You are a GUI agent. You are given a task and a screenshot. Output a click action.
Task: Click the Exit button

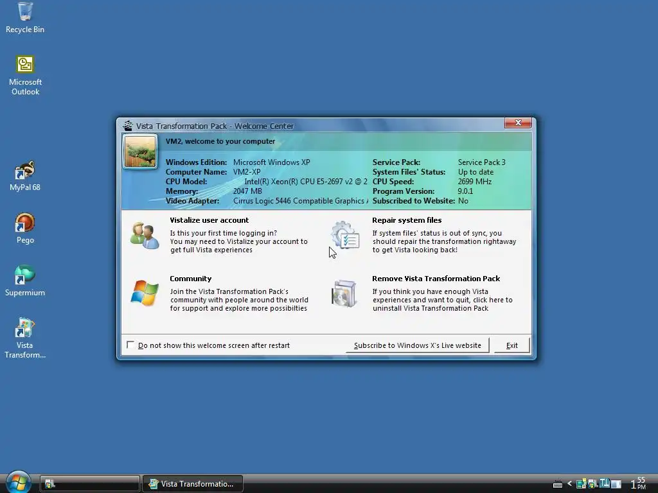(512, 345)
